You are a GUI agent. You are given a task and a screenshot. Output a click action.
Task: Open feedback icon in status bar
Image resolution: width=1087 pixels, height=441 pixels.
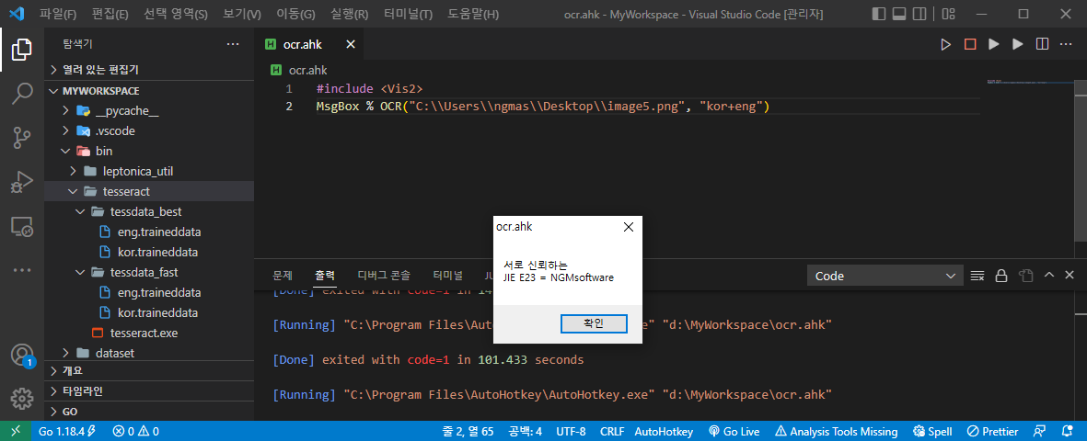[1039, 431]
